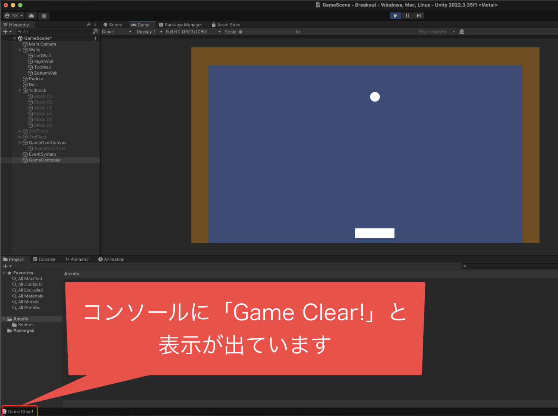The image size is (558, 416).
Task: Open the Full HD resolution dropdown
Action: pos(193,32)
